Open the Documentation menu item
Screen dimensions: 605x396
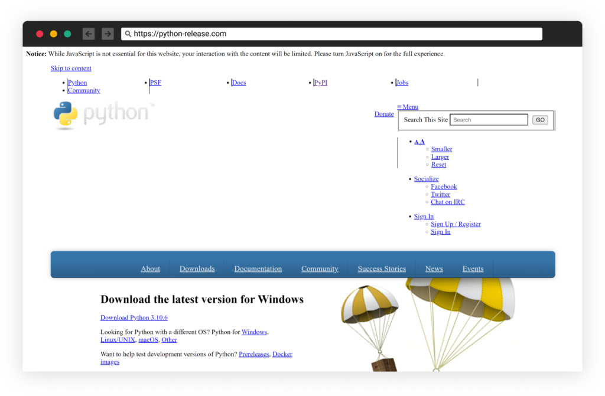pyautogui.click(x=258, y=269)
